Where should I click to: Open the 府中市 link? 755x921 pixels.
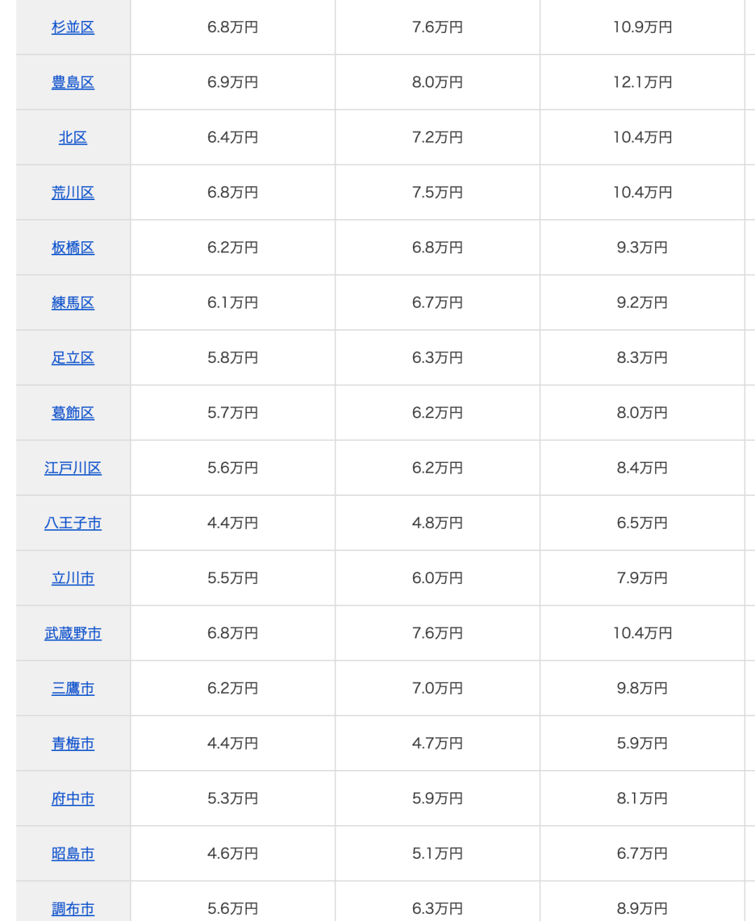(73, 799)
